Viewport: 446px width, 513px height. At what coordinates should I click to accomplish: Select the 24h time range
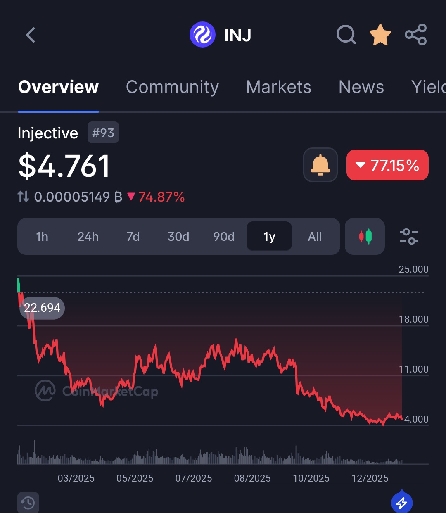[x=88, y=237]
